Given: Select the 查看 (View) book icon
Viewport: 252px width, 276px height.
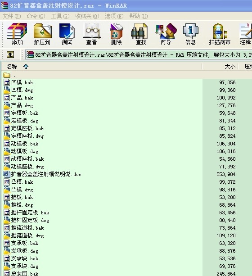Looking at the screenshot, I should coord(91,34).
